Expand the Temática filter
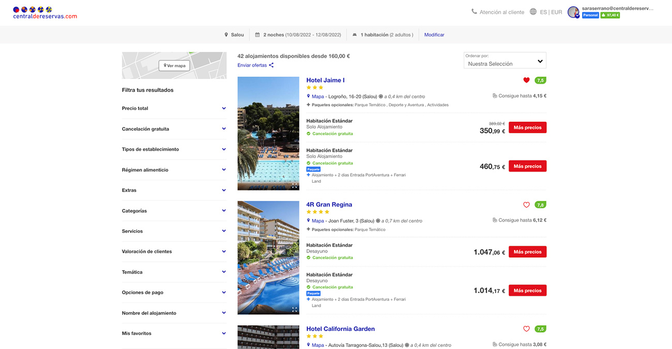 (x=174, y=272)
